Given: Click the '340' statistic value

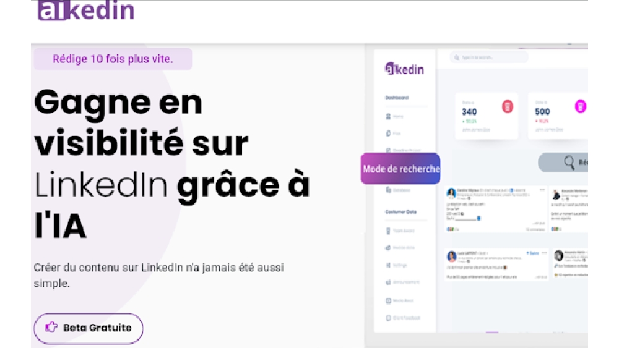Looking at the screenshot, I should (469, 111).
